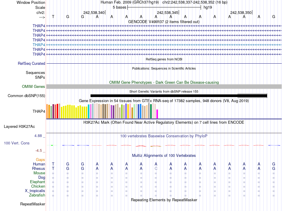Screen dimensions: 282x211
Task: Select the short gray dbSNP variant item
Action: click(252, 96)
